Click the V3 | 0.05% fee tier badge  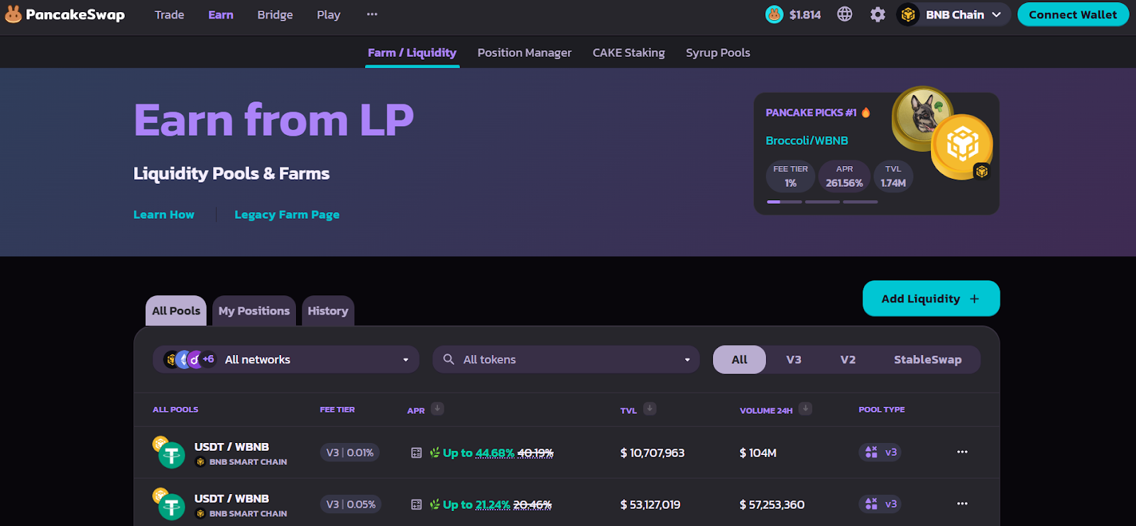coord(351,505)
